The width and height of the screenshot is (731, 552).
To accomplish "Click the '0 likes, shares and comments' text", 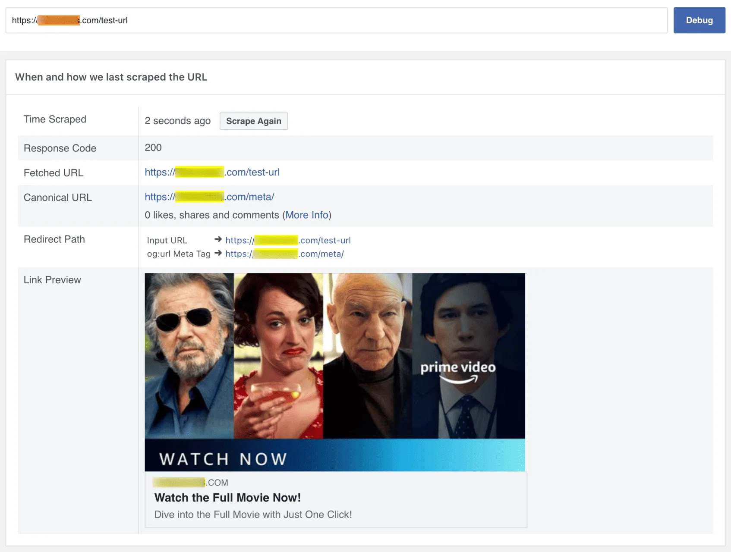I will pyautogui.click(x=212, y=215).
